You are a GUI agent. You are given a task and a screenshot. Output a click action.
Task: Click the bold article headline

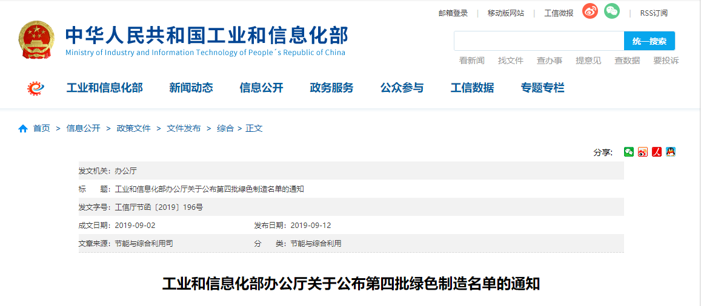(351, 284)
